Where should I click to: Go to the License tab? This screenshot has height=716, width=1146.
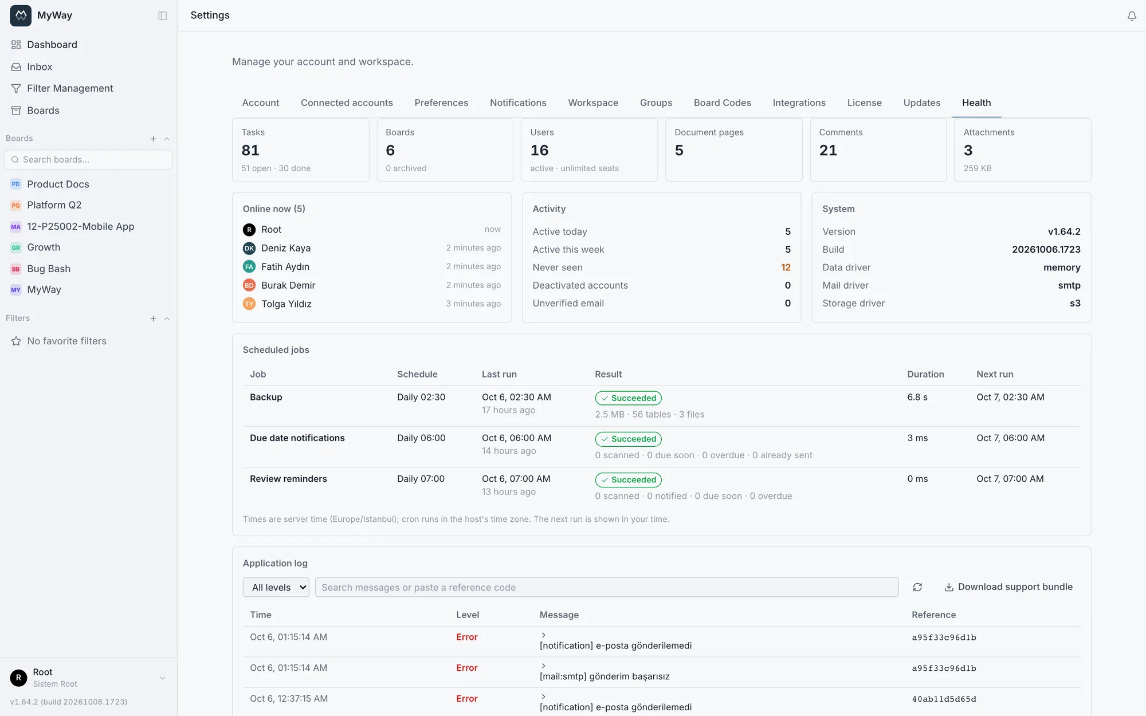tap(864, 103)
